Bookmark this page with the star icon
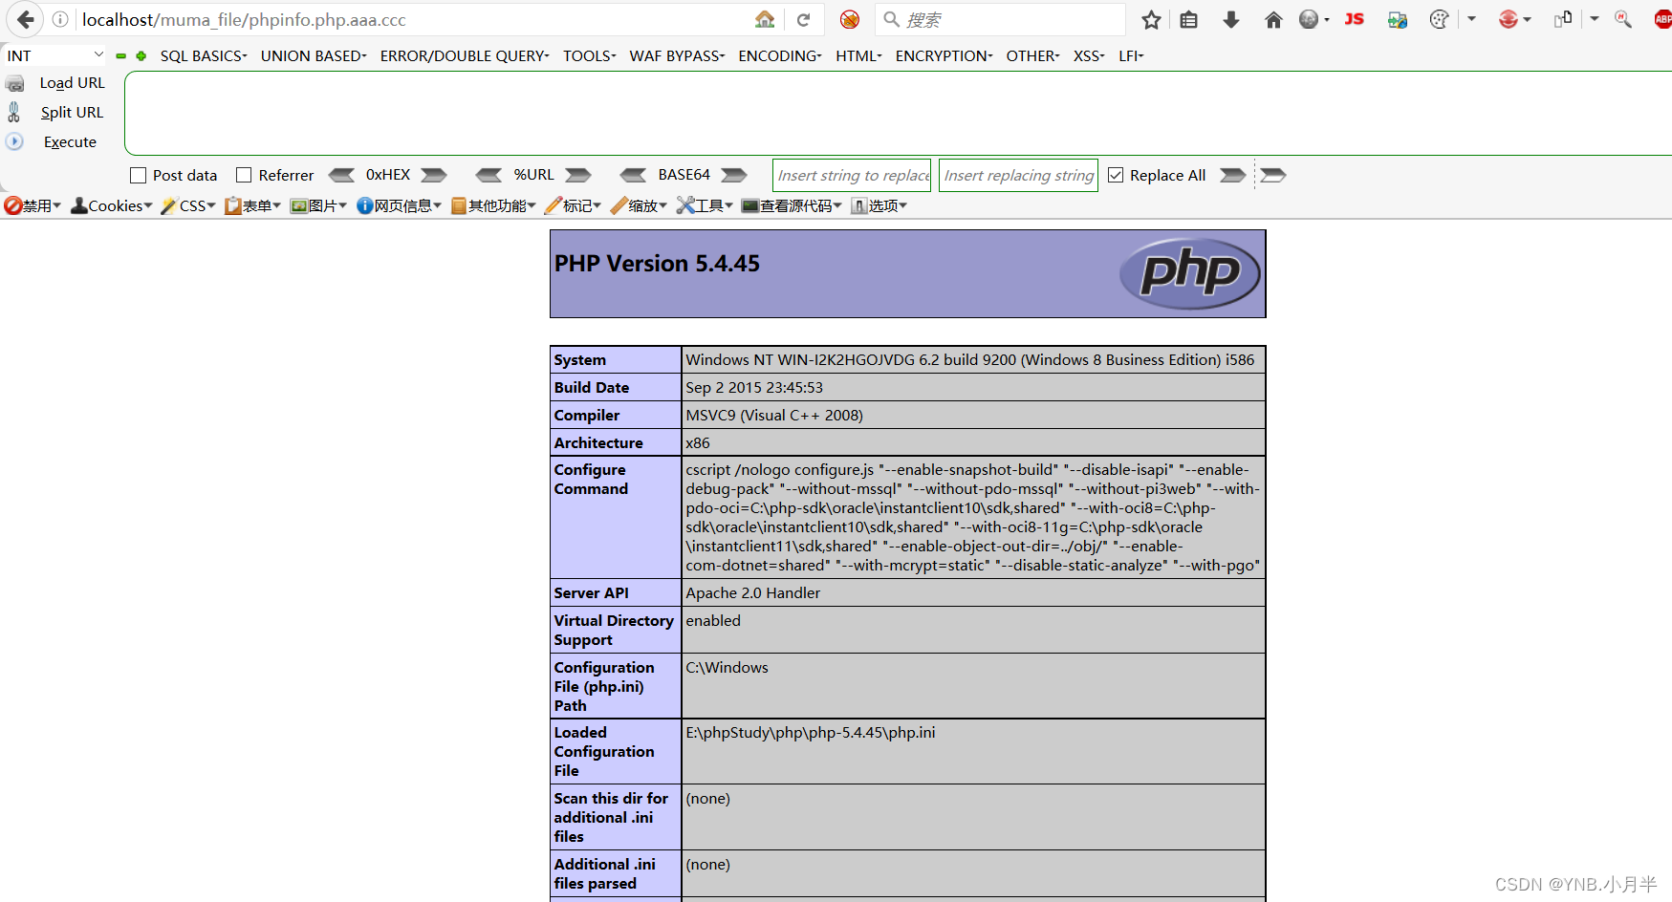Image resolution: width=1672 pixels, height=902 pixels. pos(1151,19)
